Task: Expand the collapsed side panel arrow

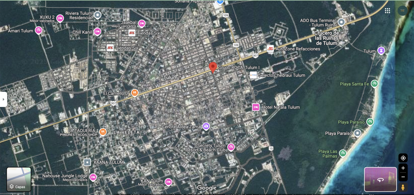Action: click(x=3, y=99)
